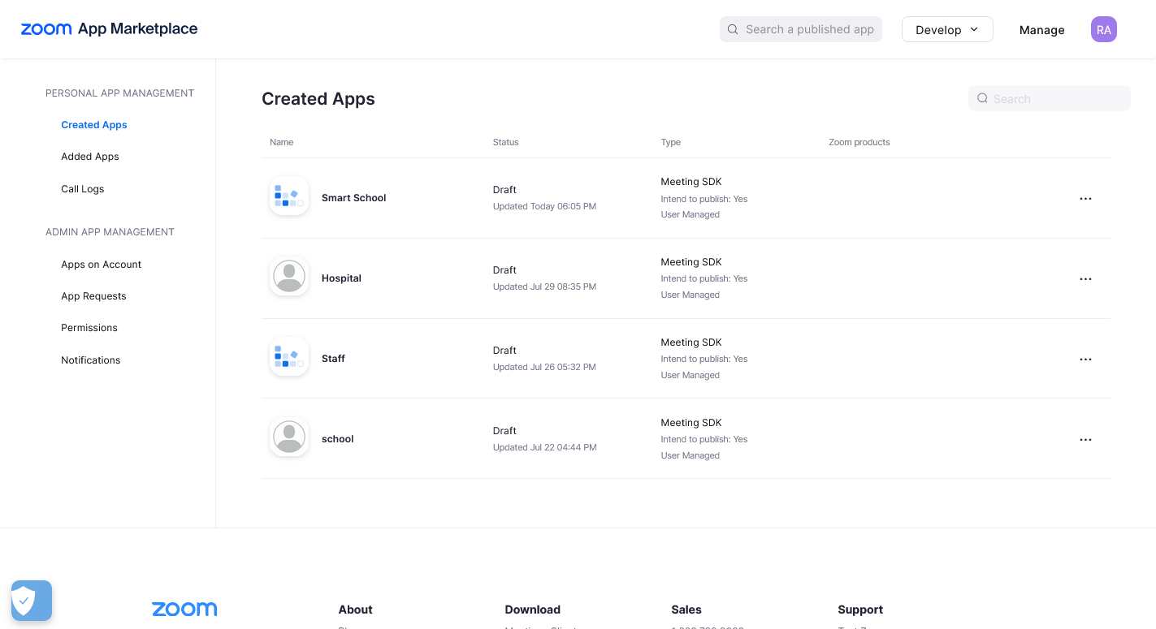
Task: Open more options for Hospital
Action: coord(1085,279)
